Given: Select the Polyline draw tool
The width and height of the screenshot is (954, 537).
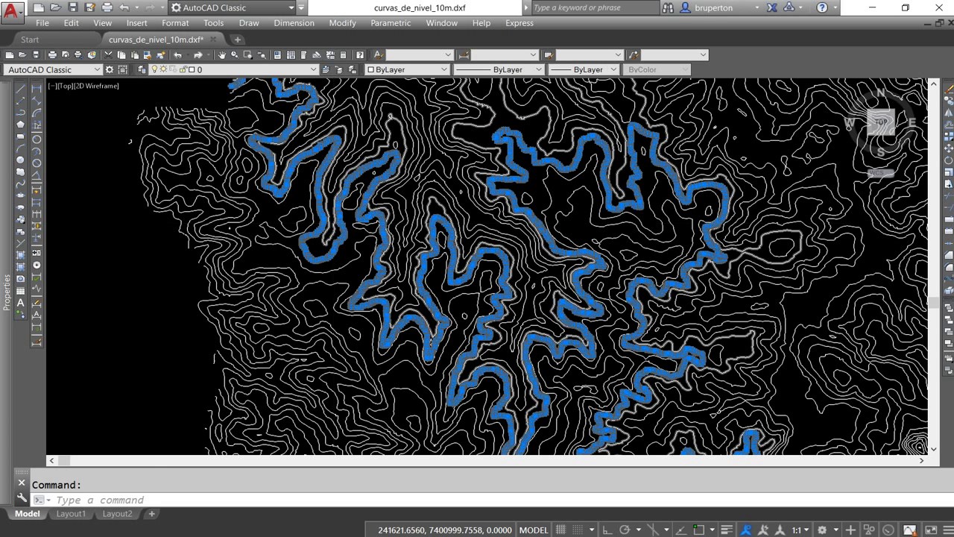Looking at the screenshot, I should coord(20,113).
